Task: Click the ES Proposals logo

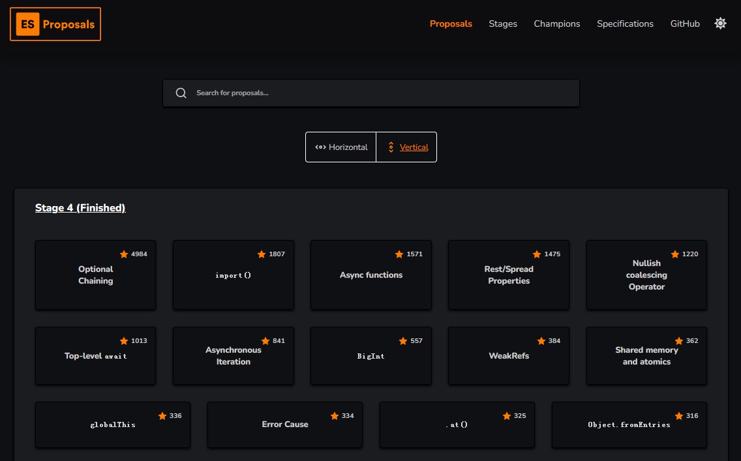Action: pos(55,24)
